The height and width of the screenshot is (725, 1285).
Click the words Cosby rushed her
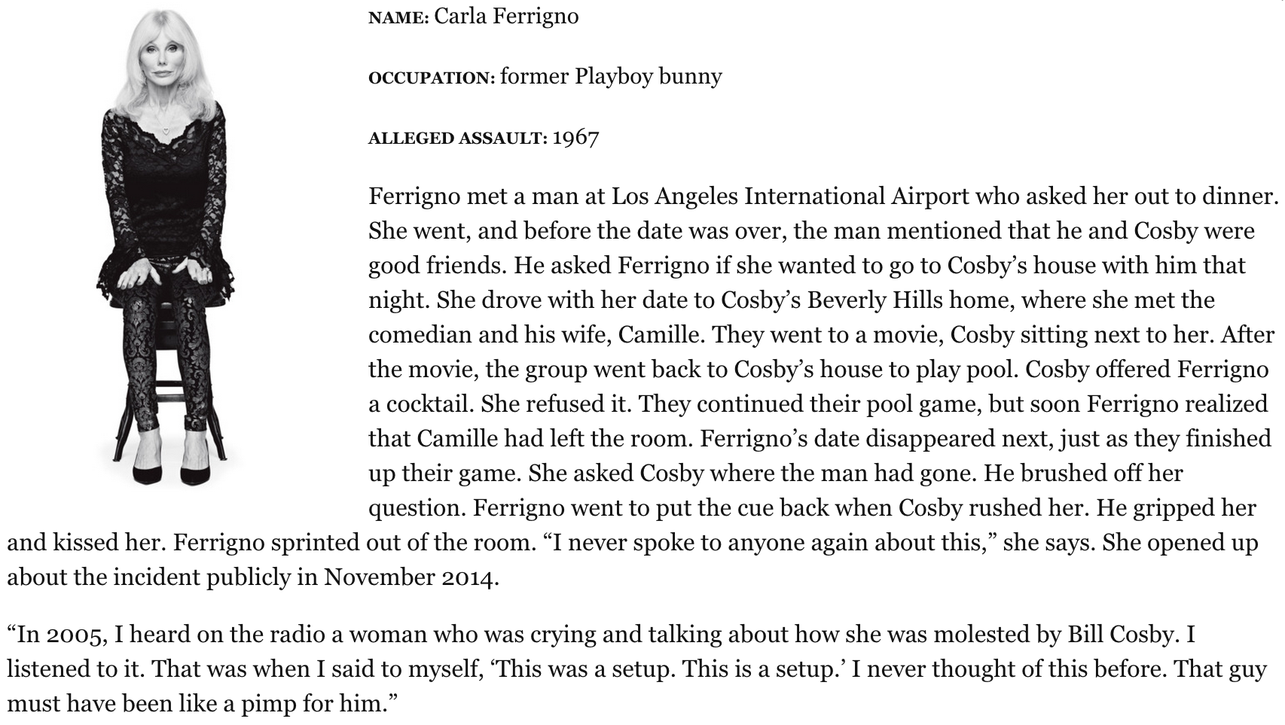click(993, 507)
